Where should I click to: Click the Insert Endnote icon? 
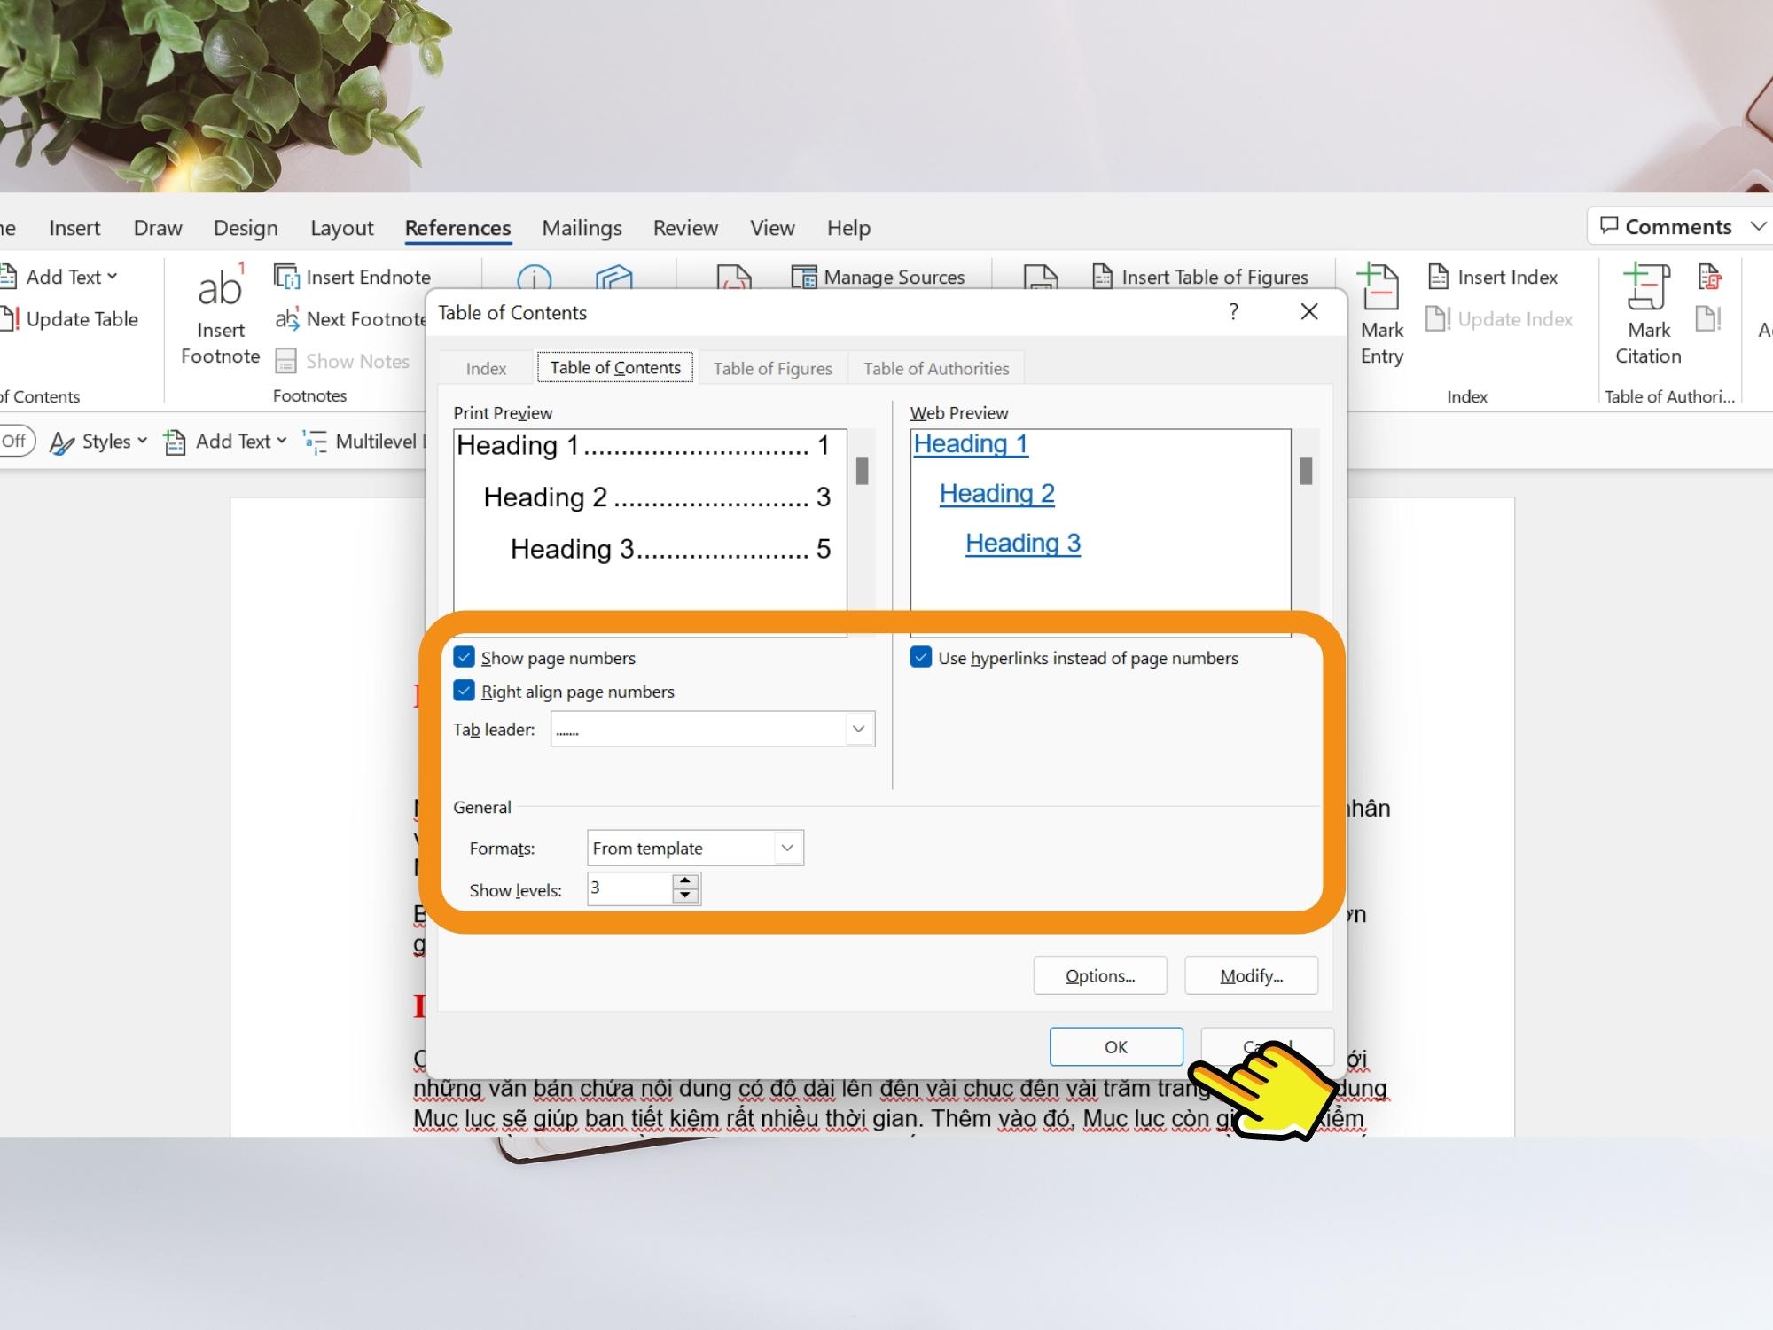coord(286,277)
